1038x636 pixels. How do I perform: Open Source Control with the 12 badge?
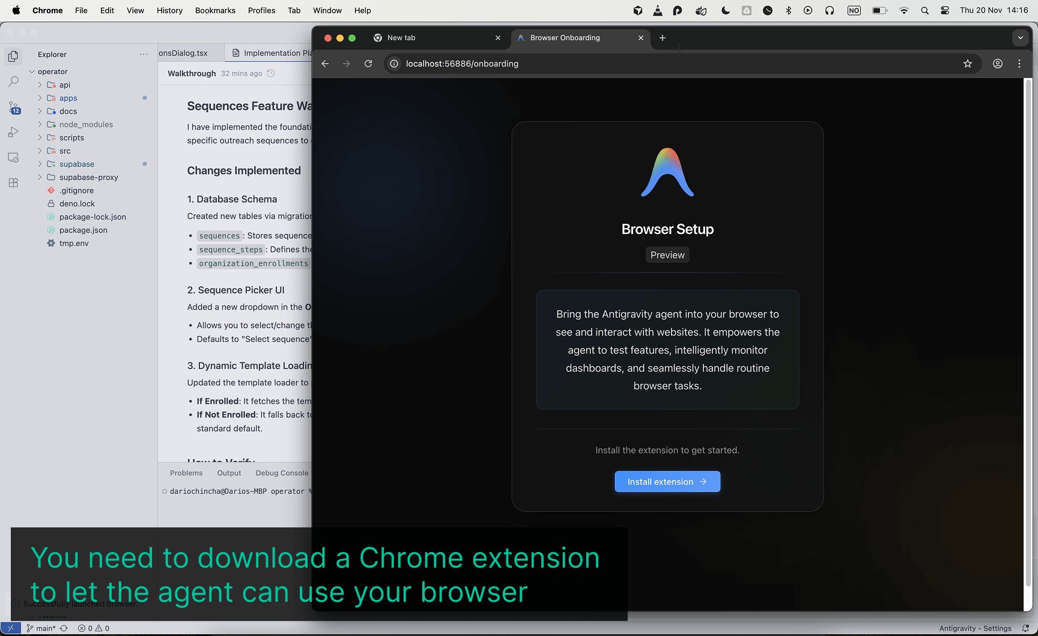13,107
